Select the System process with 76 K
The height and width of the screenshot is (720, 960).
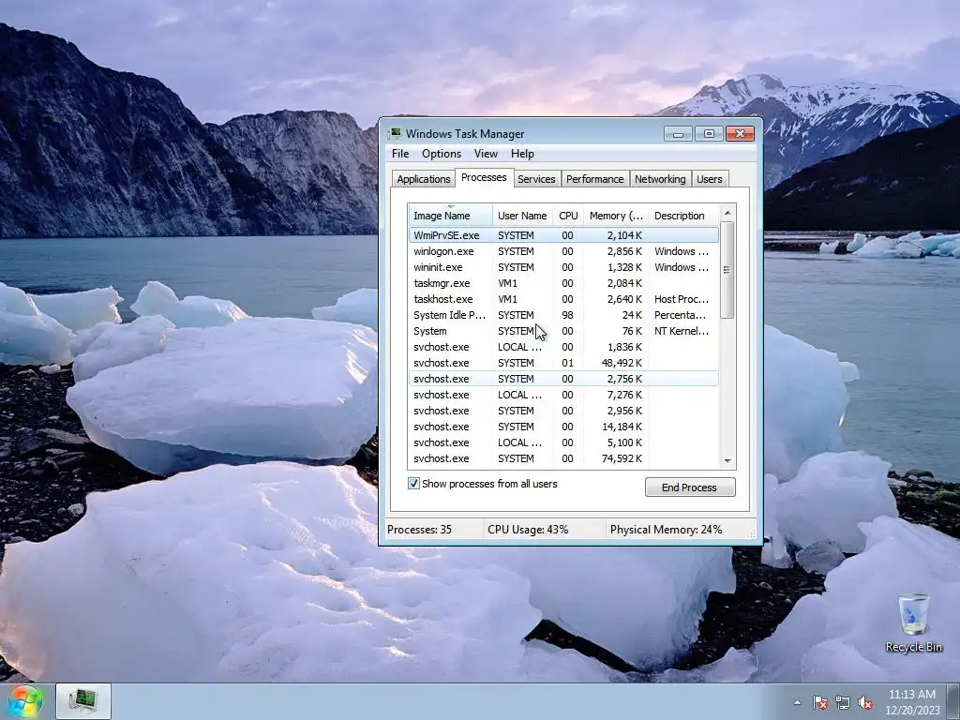pos(563,331)
